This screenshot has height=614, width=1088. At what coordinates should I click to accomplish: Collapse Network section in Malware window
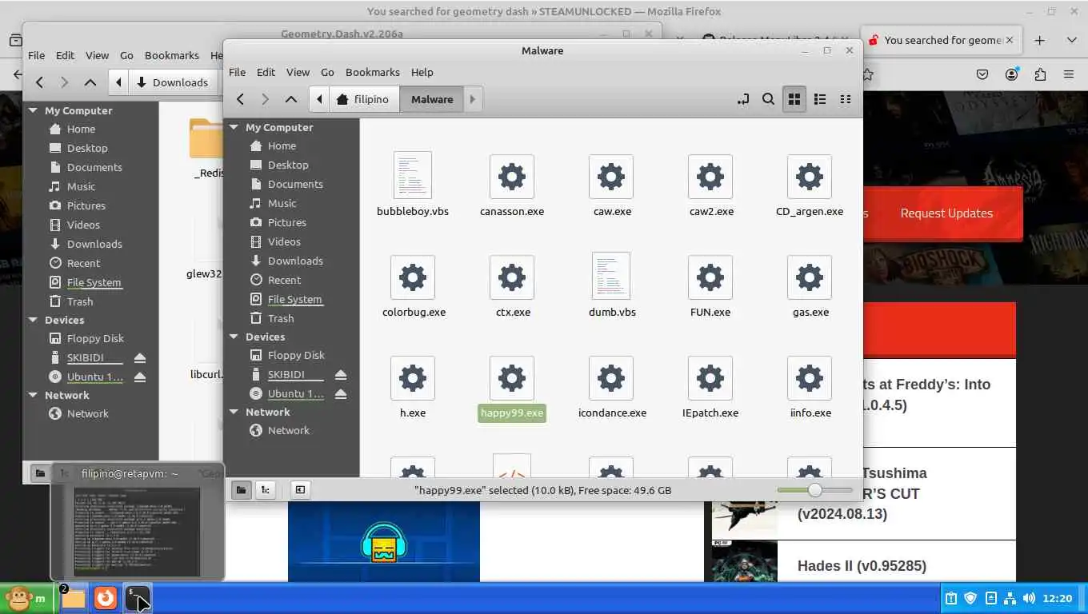click(234, 412)
